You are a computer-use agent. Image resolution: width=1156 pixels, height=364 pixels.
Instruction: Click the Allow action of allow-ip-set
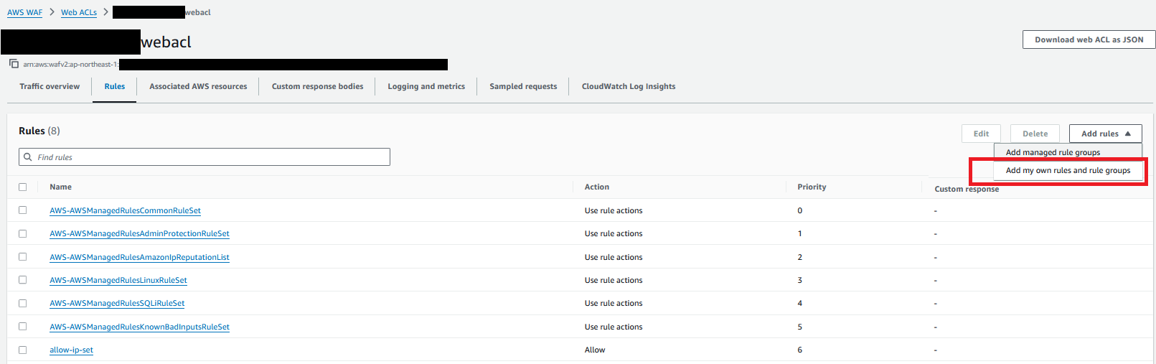(x=595, y=350)
